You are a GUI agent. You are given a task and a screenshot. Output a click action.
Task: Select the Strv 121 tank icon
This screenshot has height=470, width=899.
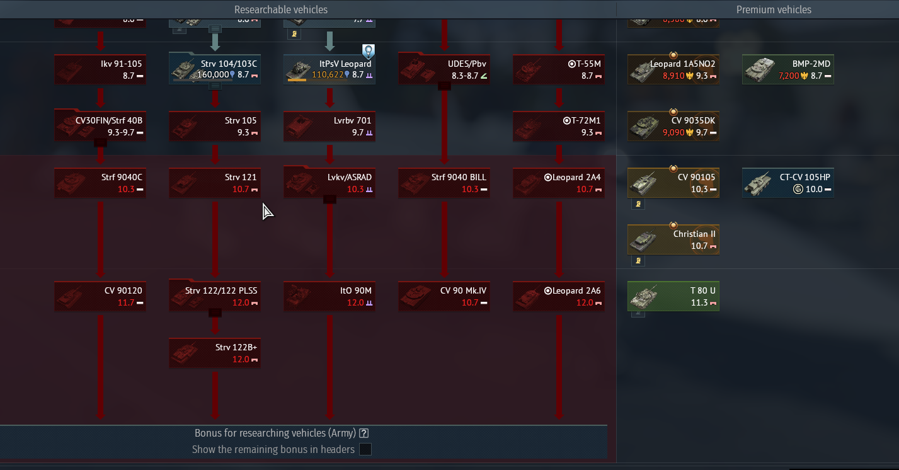[184, 183]
